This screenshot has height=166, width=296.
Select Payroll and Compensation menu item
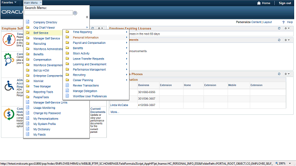[89, 43]
